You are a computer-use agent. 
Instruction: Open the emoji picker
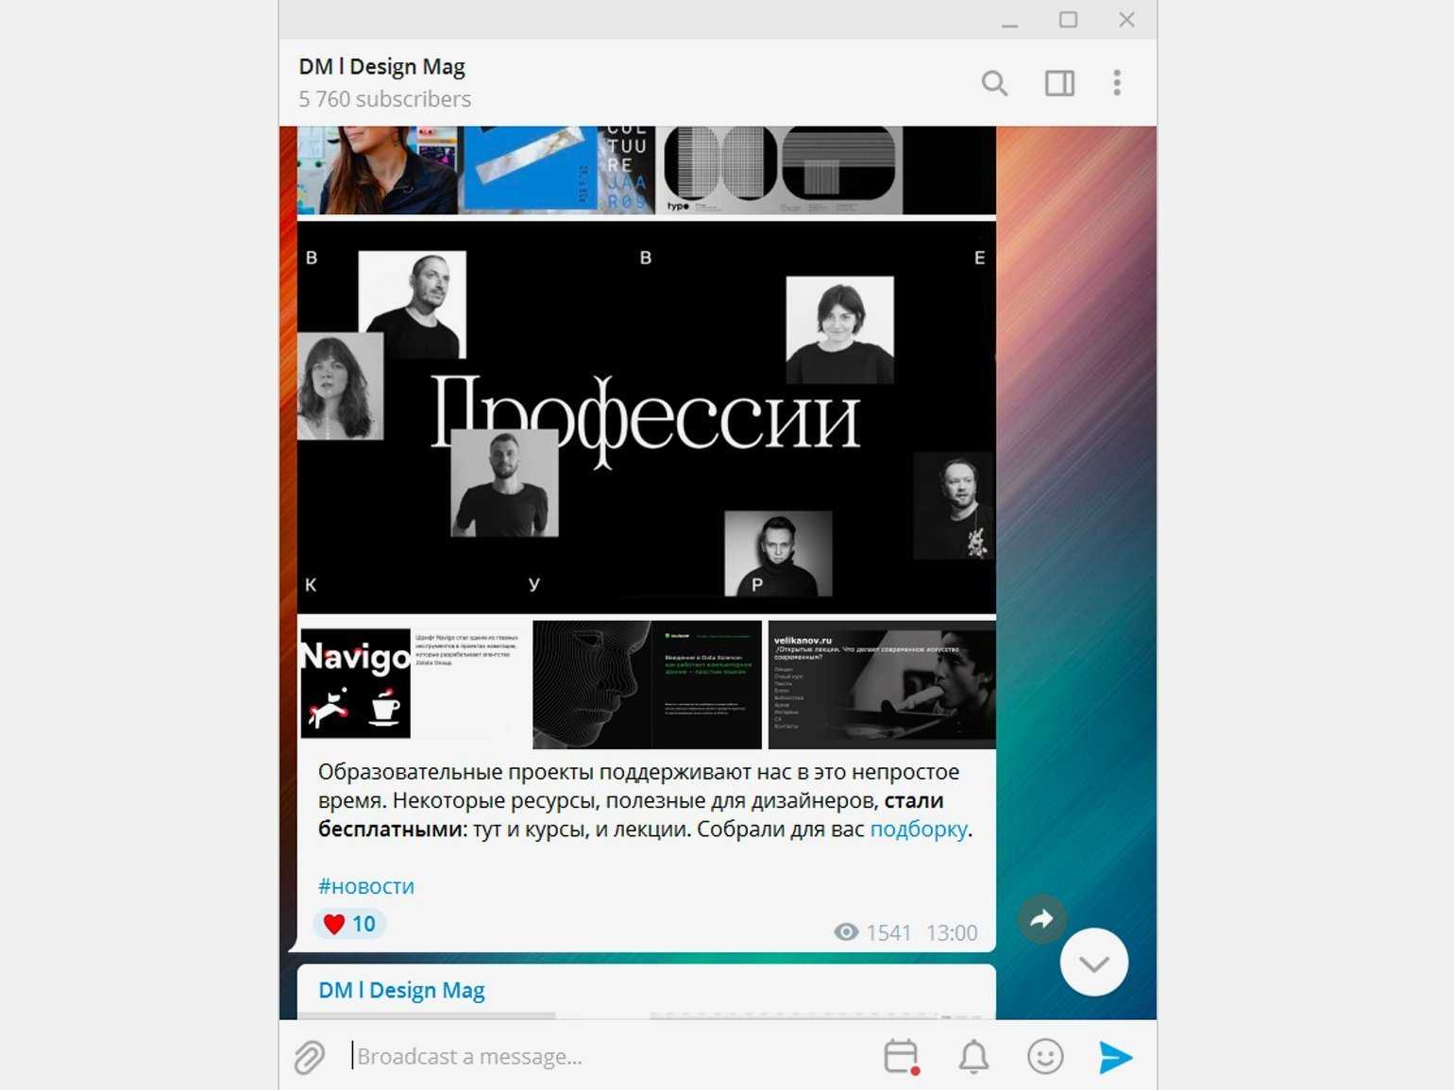pos(1044,1057)
